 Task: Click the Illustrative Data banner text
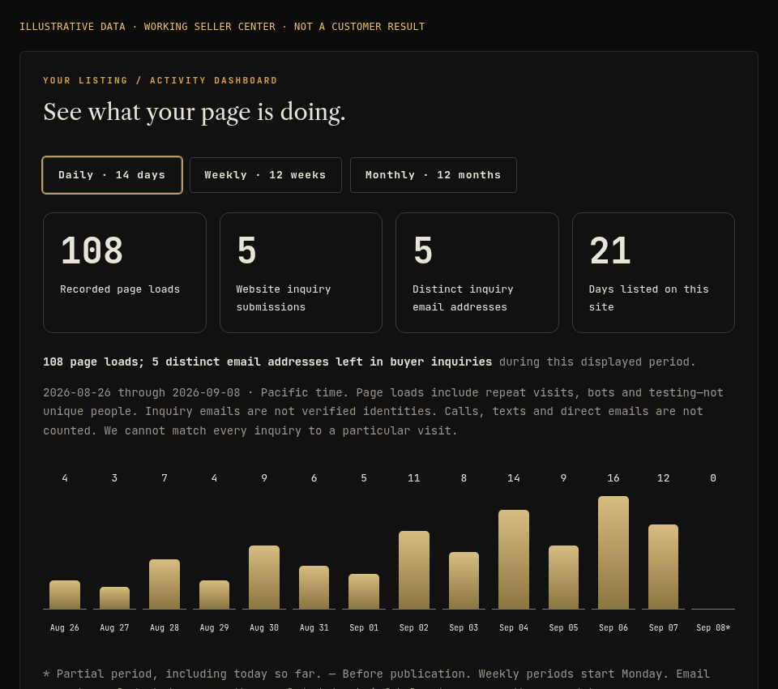[222, 26]
